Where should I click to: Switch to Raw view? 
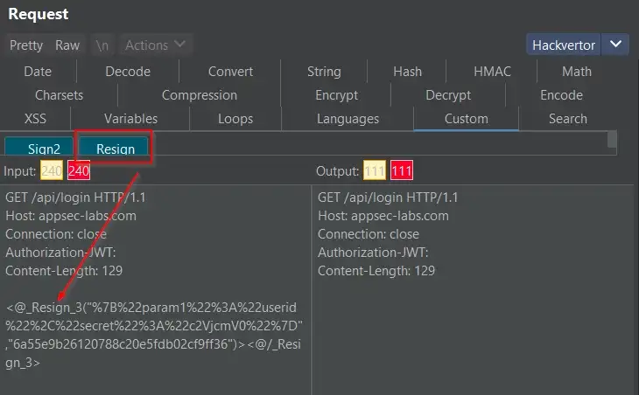pos(67,45)
